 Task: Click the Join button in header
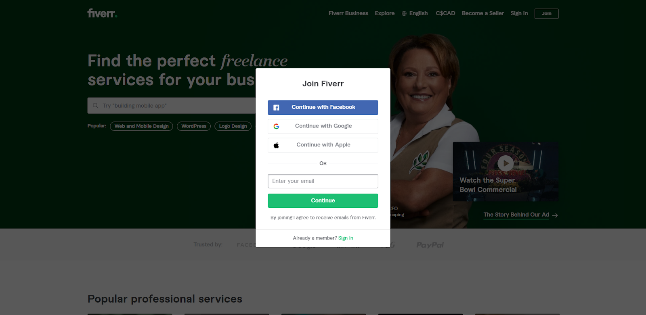[x=547, y=14]
